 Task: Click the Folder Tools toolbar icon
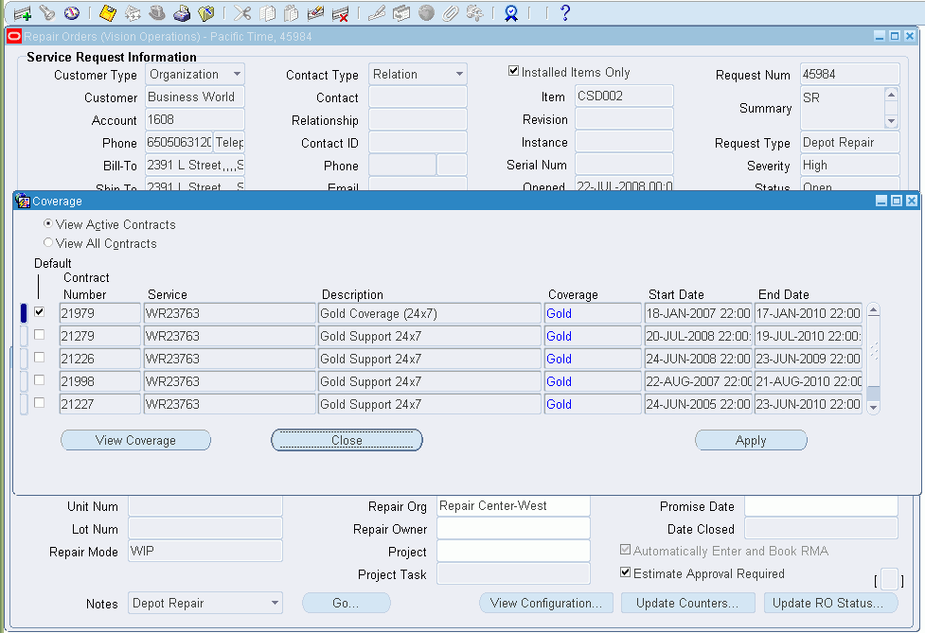[x=475, y=13]
